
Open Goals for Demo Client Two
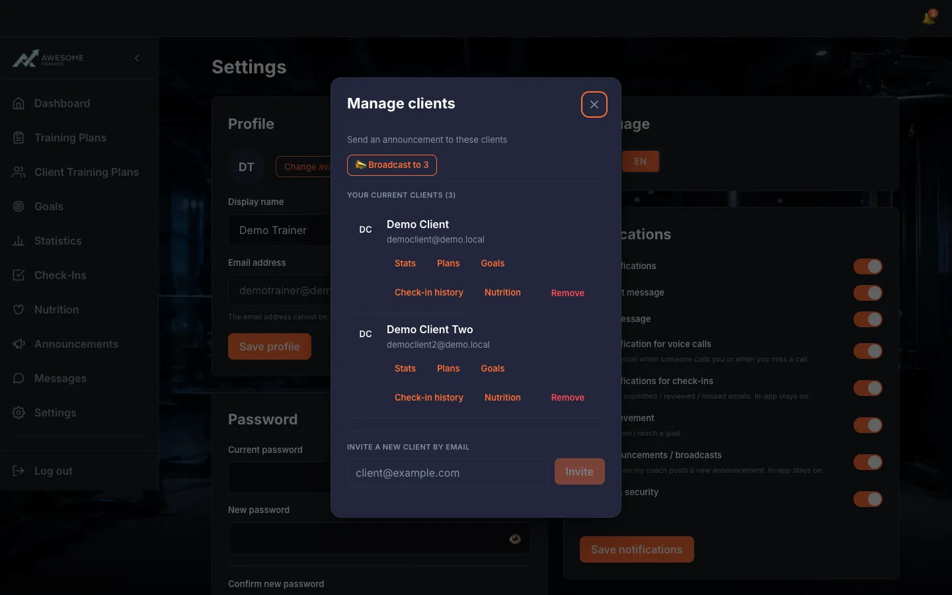493,368
